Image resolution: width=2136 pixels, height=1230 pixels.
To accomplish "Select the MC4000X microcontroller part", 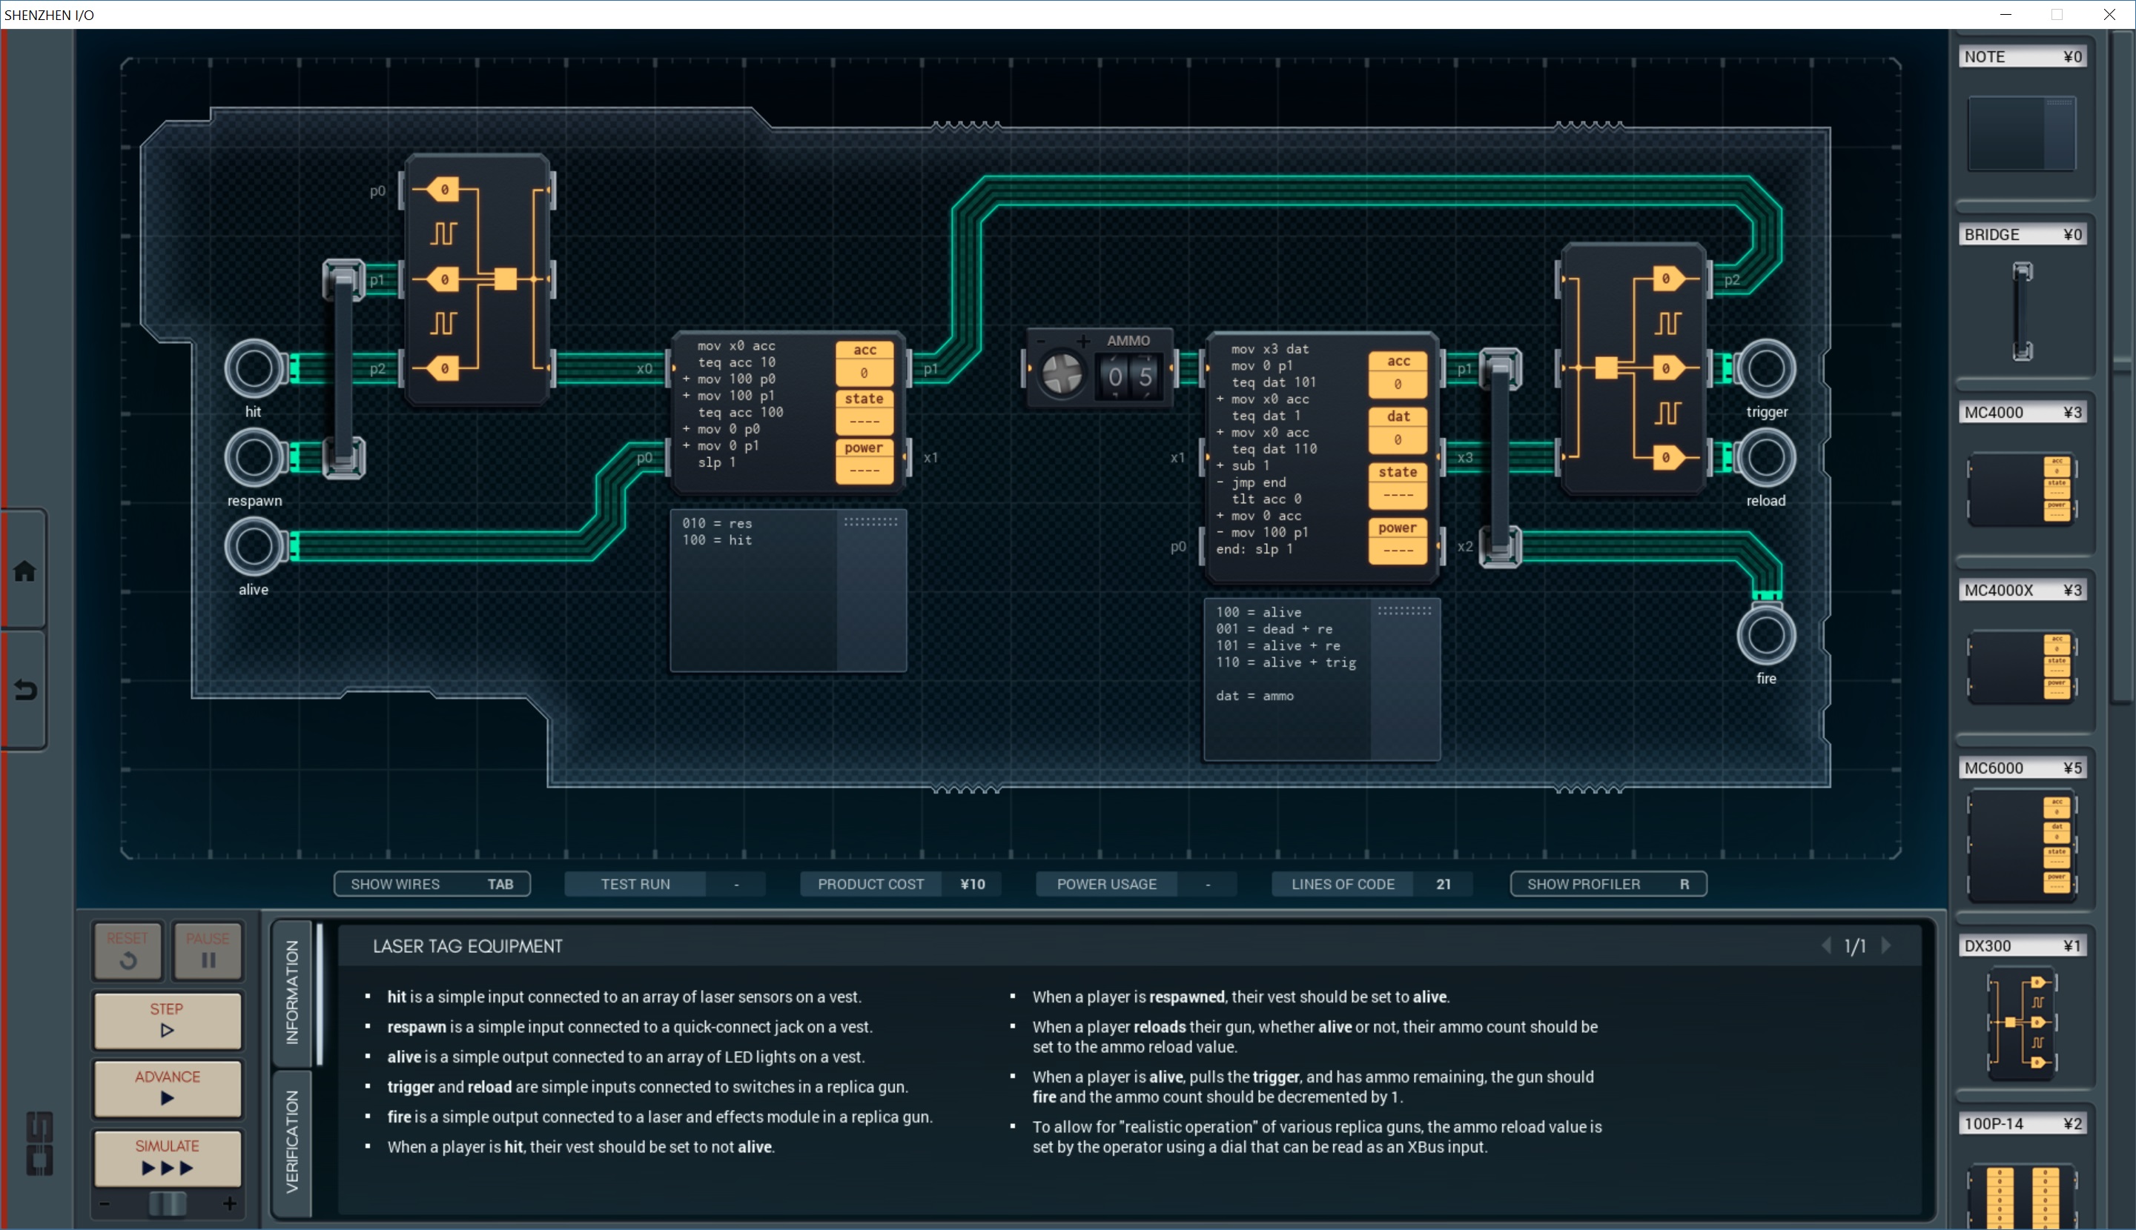I will (x=2021, y=667).
